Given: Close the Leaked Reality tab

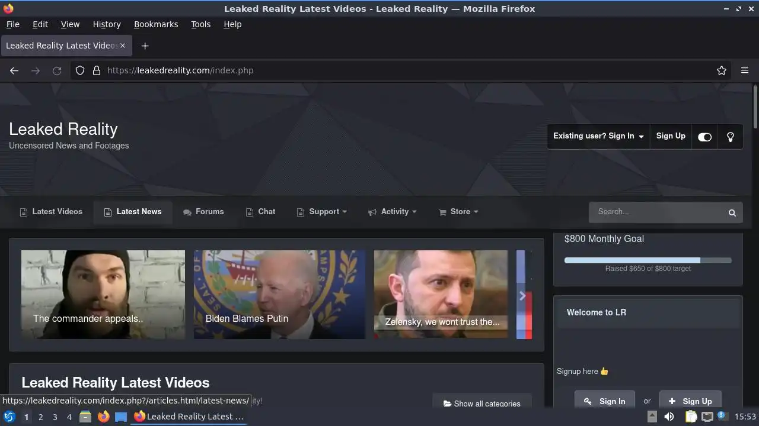Looking at the screenshot, I should [123, 46].
